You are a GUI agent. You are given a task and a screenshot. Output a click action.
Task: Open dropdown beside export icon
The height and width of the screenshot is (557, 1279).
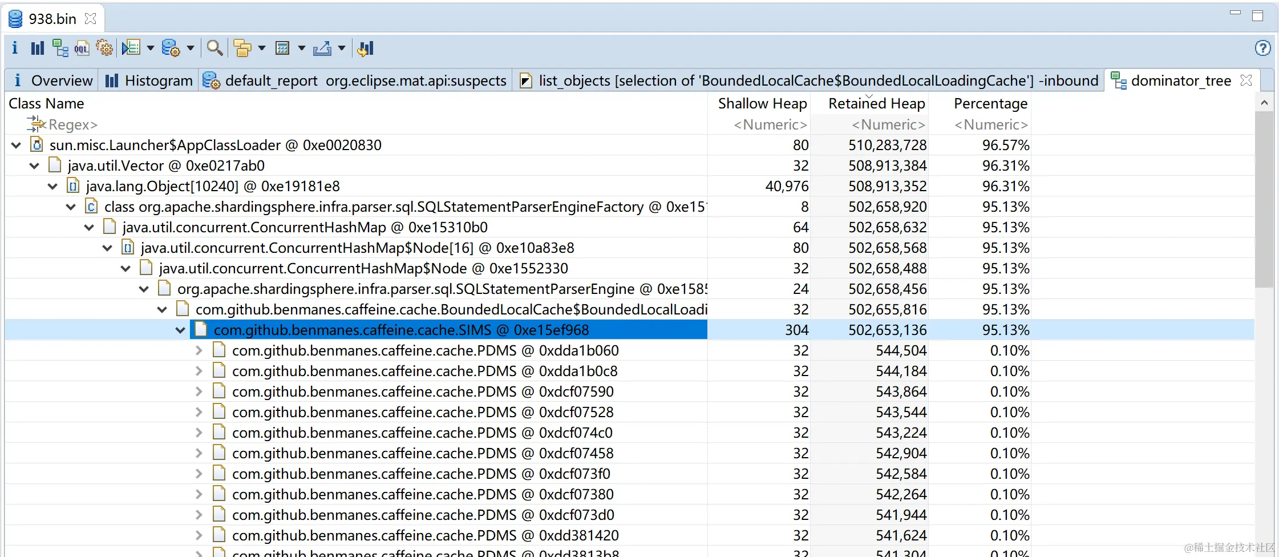point(342,48)
